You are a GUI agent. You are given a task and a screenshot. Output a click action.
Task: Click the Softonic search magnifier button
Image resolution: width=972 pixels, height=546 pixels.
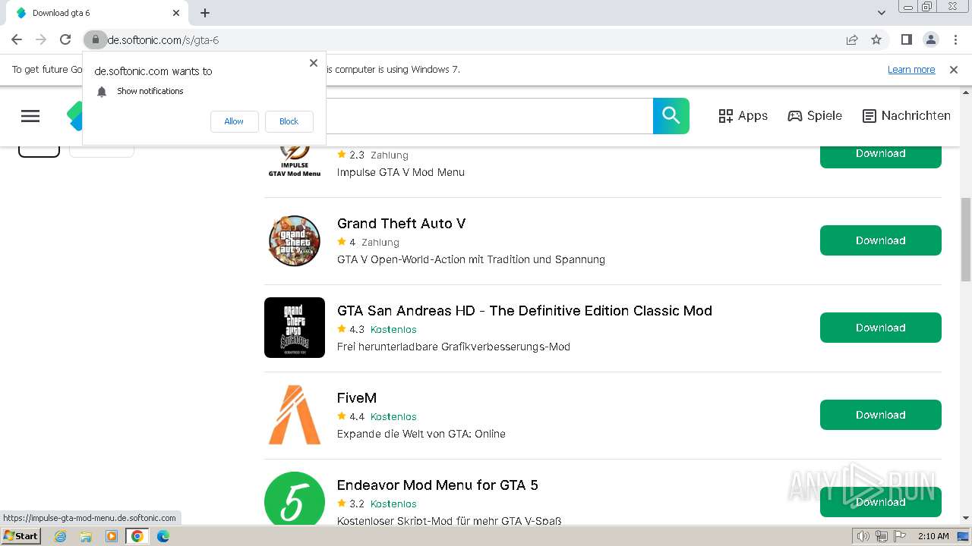click(x=671, y=116)
